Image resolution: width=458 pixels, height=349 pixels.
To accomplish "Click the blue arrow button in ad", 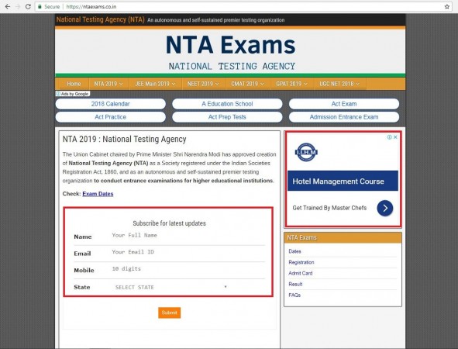I will (384, 208).
